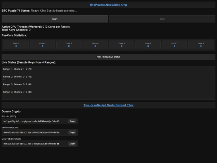This screenshot has height=163, width=217.
Task: Click the 'Bitcoin (BTC)' label
Action: click(x=9, y=116)
